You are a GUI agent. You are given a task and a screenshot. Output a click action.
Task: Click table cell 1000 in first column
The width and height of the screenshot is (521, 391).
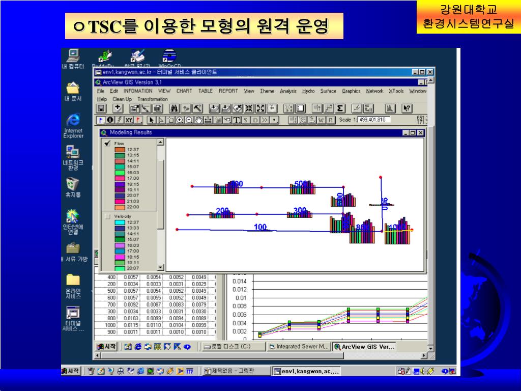(x=110, y=325)
